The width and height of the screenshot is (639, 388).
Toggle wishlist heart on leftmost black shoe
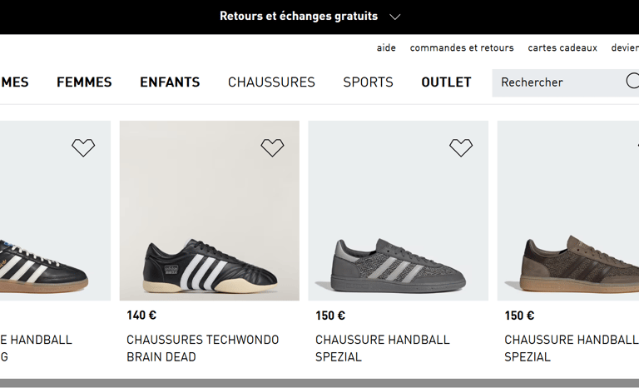click(83, 147)
